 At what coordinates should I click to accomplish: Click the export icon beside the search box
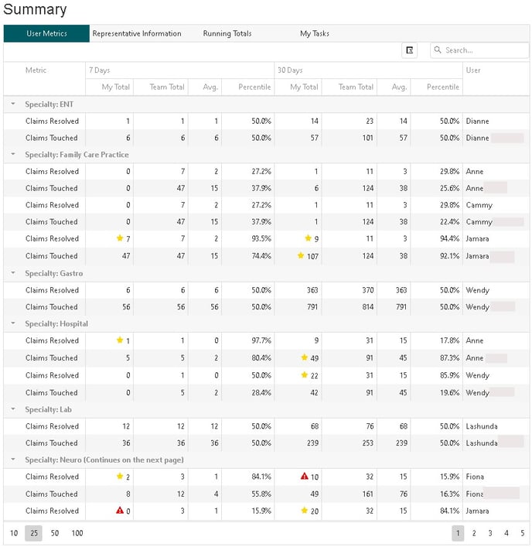click(410, 50)
